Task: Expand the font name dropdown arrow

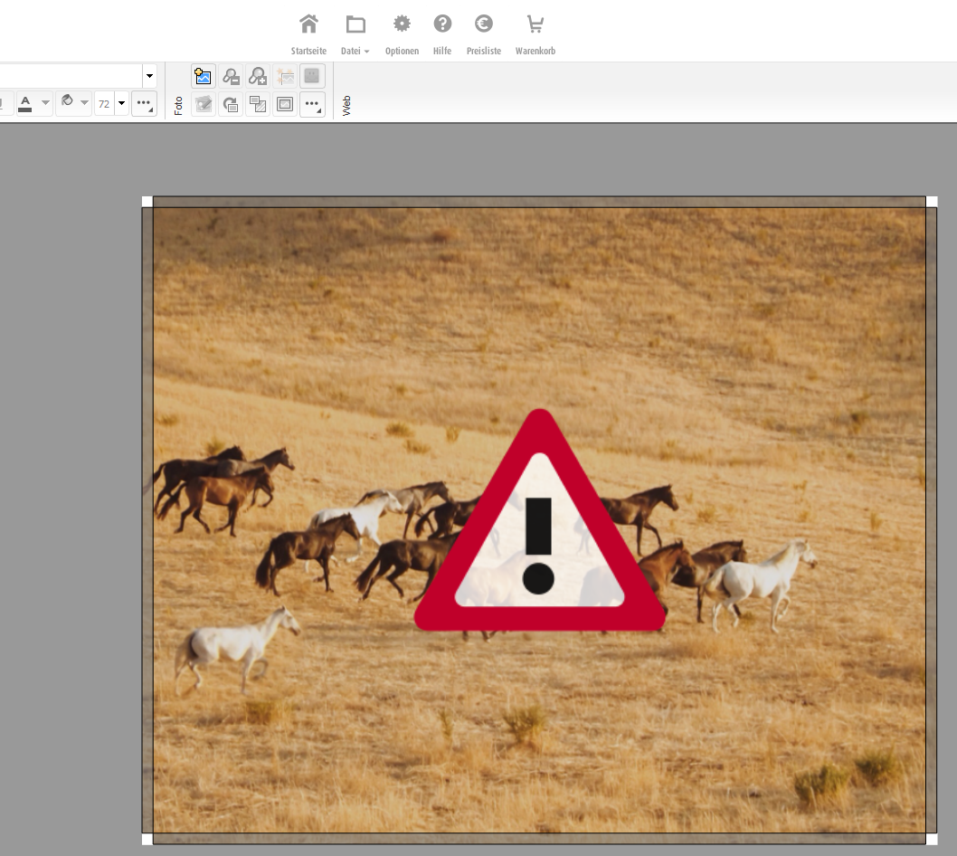Action: point(149,77)
